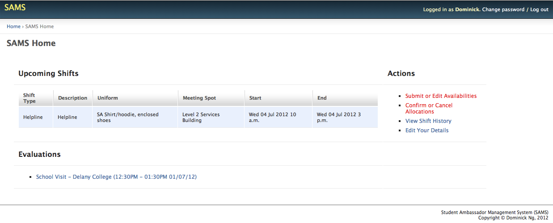Click the shift end time cell ending 3 p.m.
Viewport: 553px width, 223px height.
[x=339, y=117]
